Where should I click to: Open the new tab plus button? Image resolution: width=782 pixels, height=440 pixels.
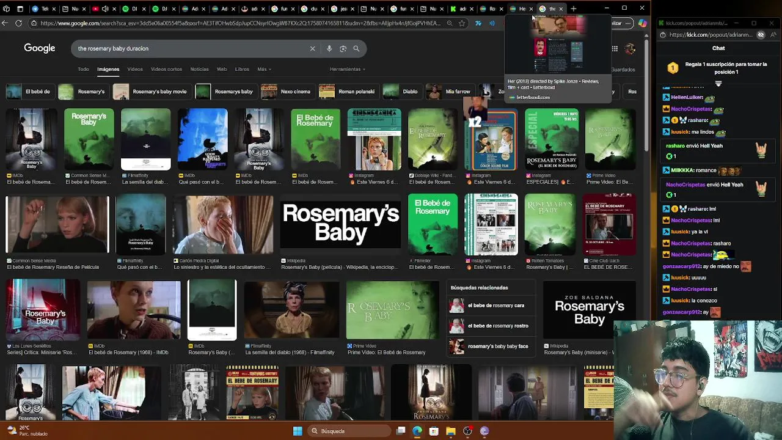(x=573, y=9)
